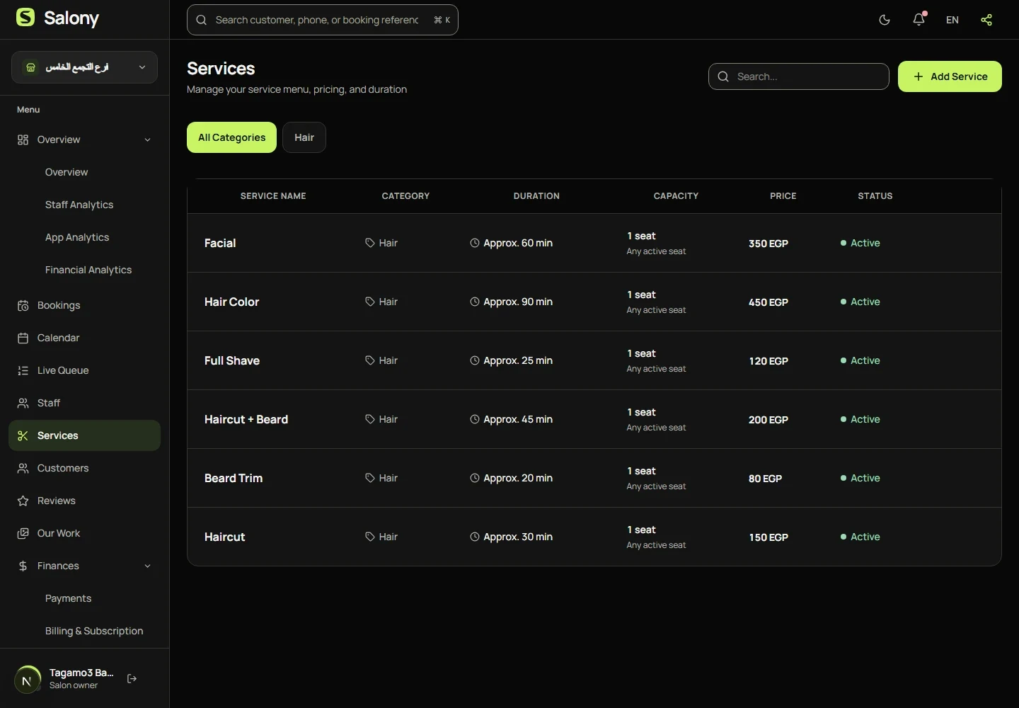Click the Customers icon in the sidebar

click(x=23, y=468)
